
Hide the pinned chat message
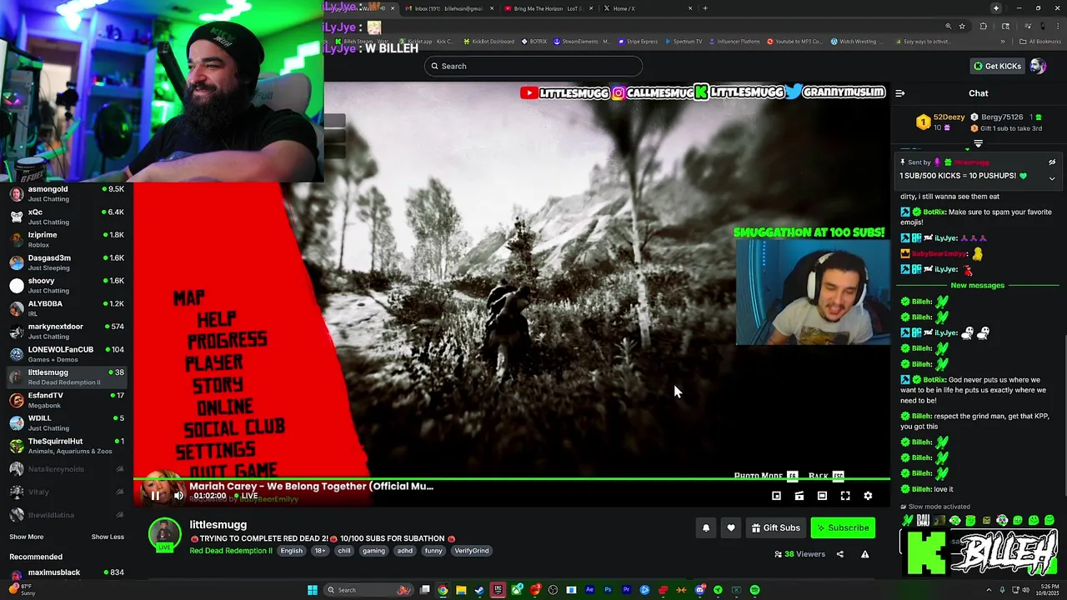(1052, 162)
